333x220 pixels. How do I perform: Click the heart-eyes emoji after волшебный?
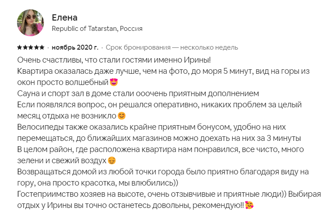click(114, 82)
